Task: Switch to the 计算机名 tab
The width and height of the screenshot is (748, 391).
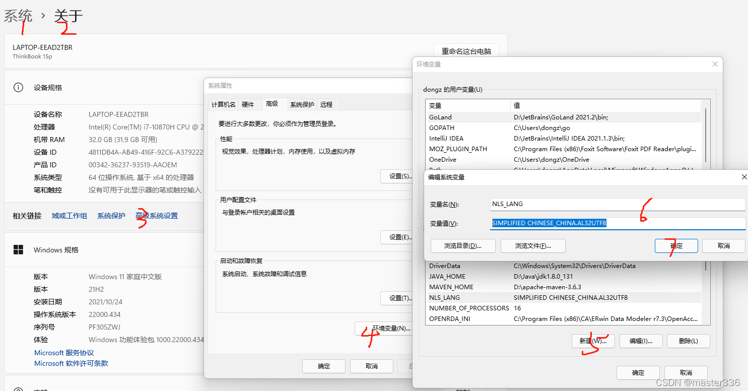Action: 223,104
